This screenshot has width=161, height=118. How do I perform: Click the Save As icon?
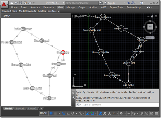coord(25,3)
